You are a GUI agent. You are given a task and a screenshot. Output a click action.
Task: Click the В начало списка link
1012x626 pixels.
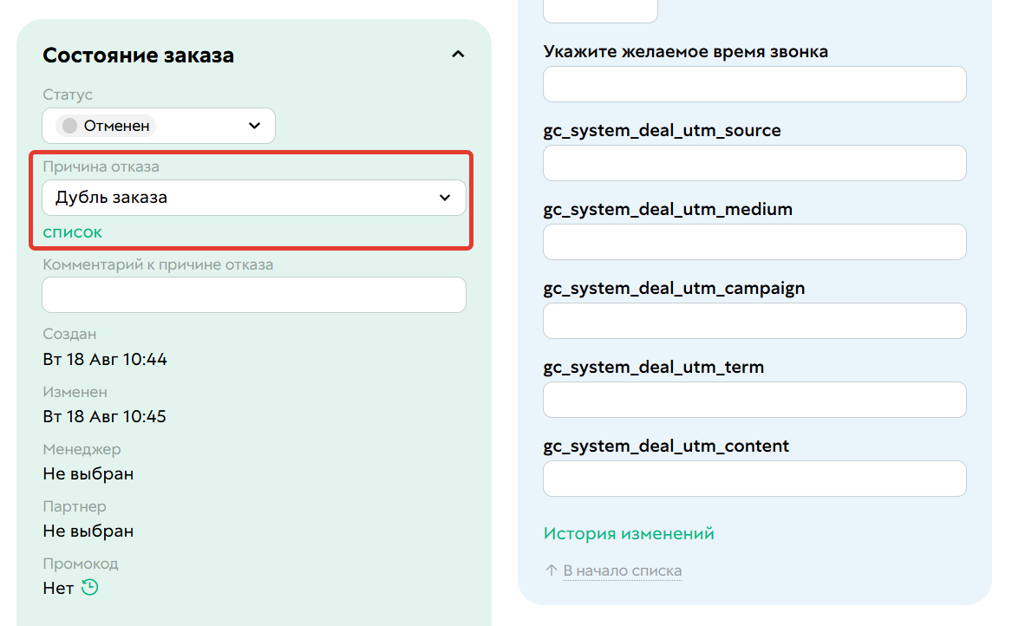(x=622, y=571)
